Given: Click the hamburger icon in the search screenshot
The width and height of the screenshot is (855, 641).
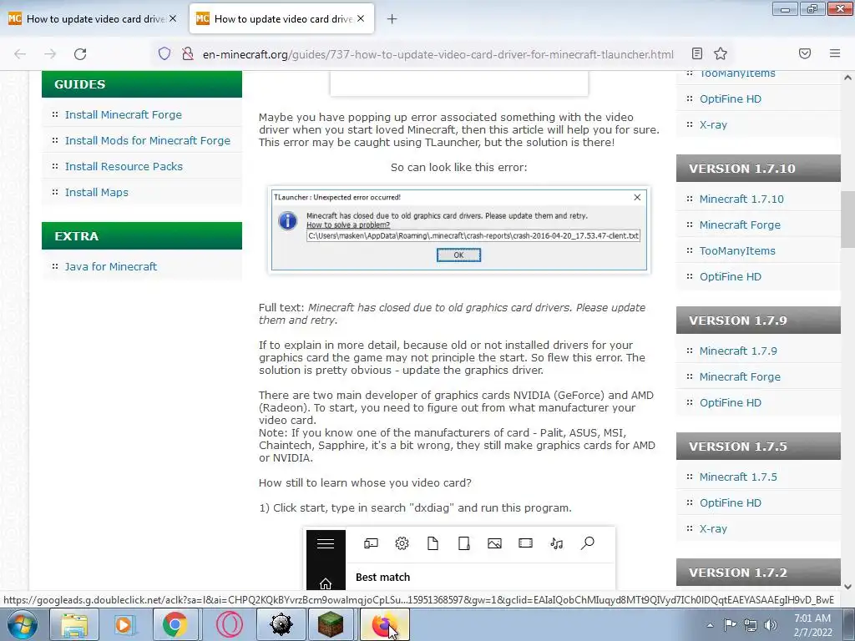Looking at the screenshot, I should click(x=326, y=543).
